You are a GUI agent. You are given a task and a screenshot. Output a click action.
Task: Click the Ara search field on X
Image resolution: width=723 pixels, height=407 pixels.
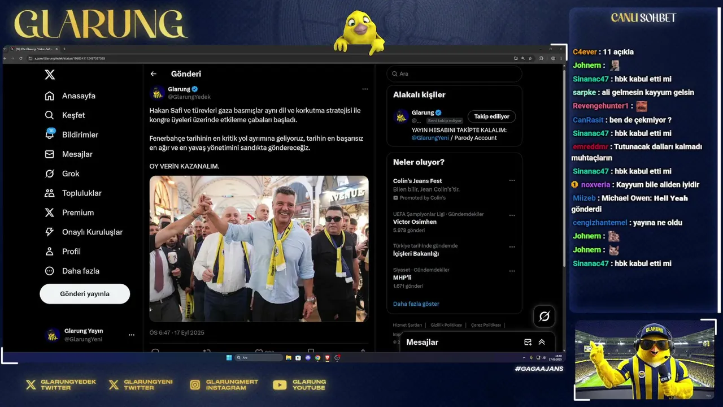[455, 74]
